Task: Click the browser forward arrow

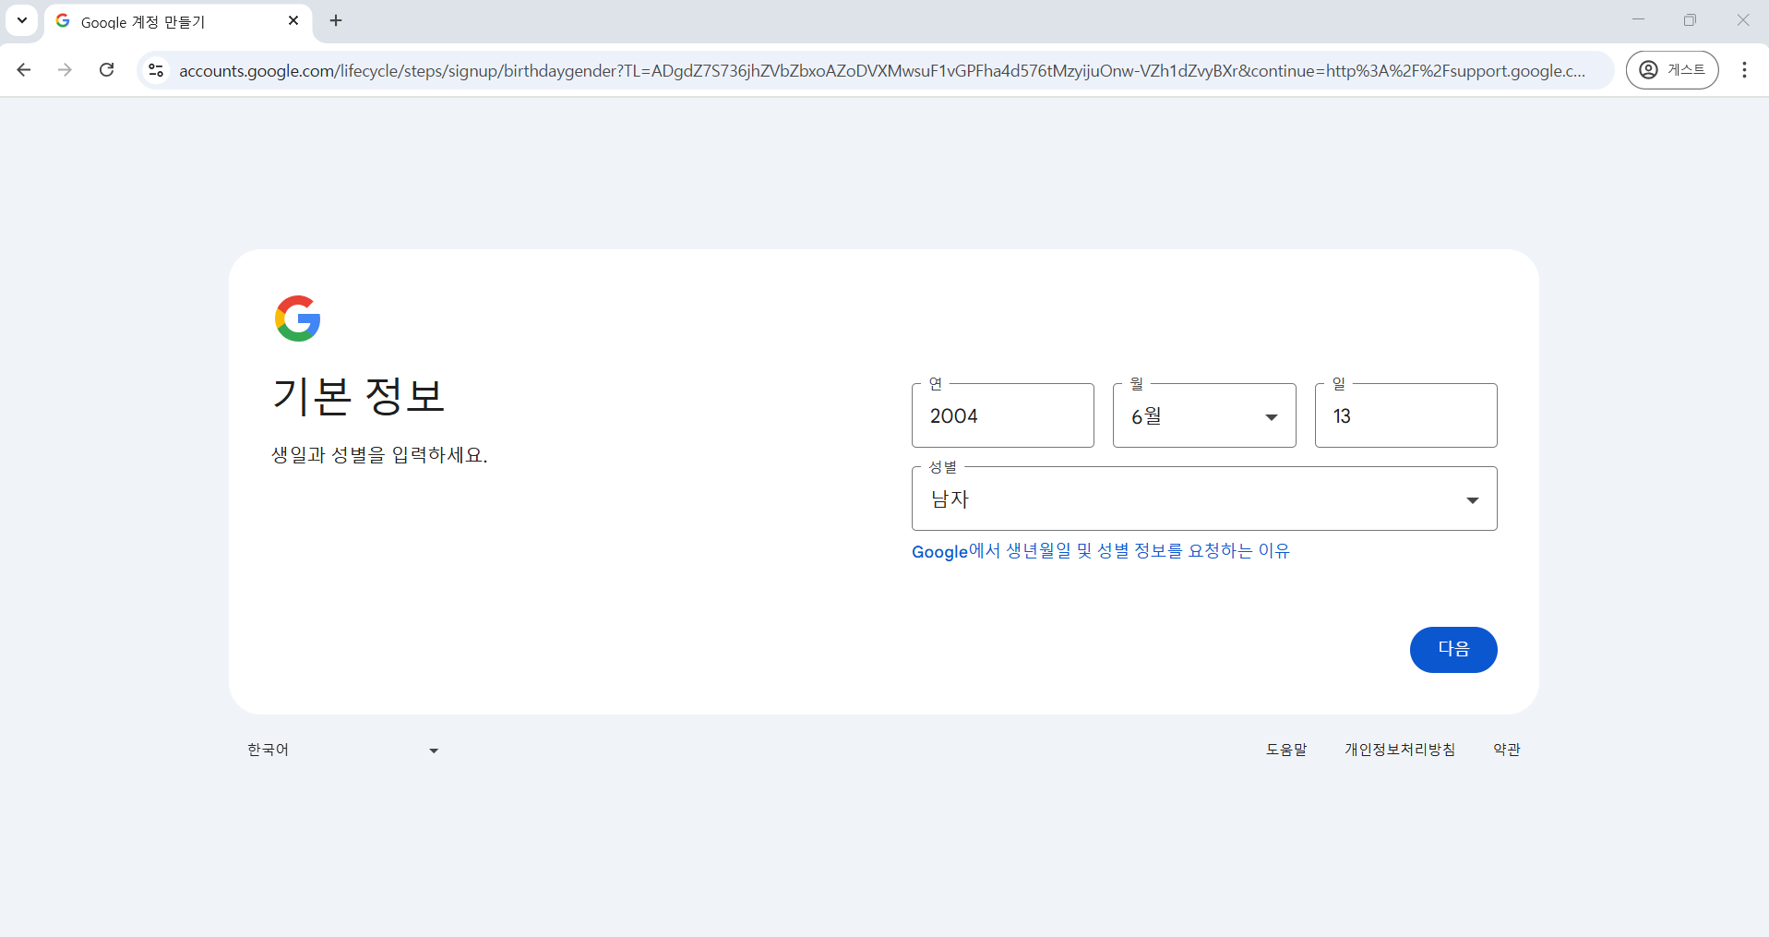Action: [65, 69]
